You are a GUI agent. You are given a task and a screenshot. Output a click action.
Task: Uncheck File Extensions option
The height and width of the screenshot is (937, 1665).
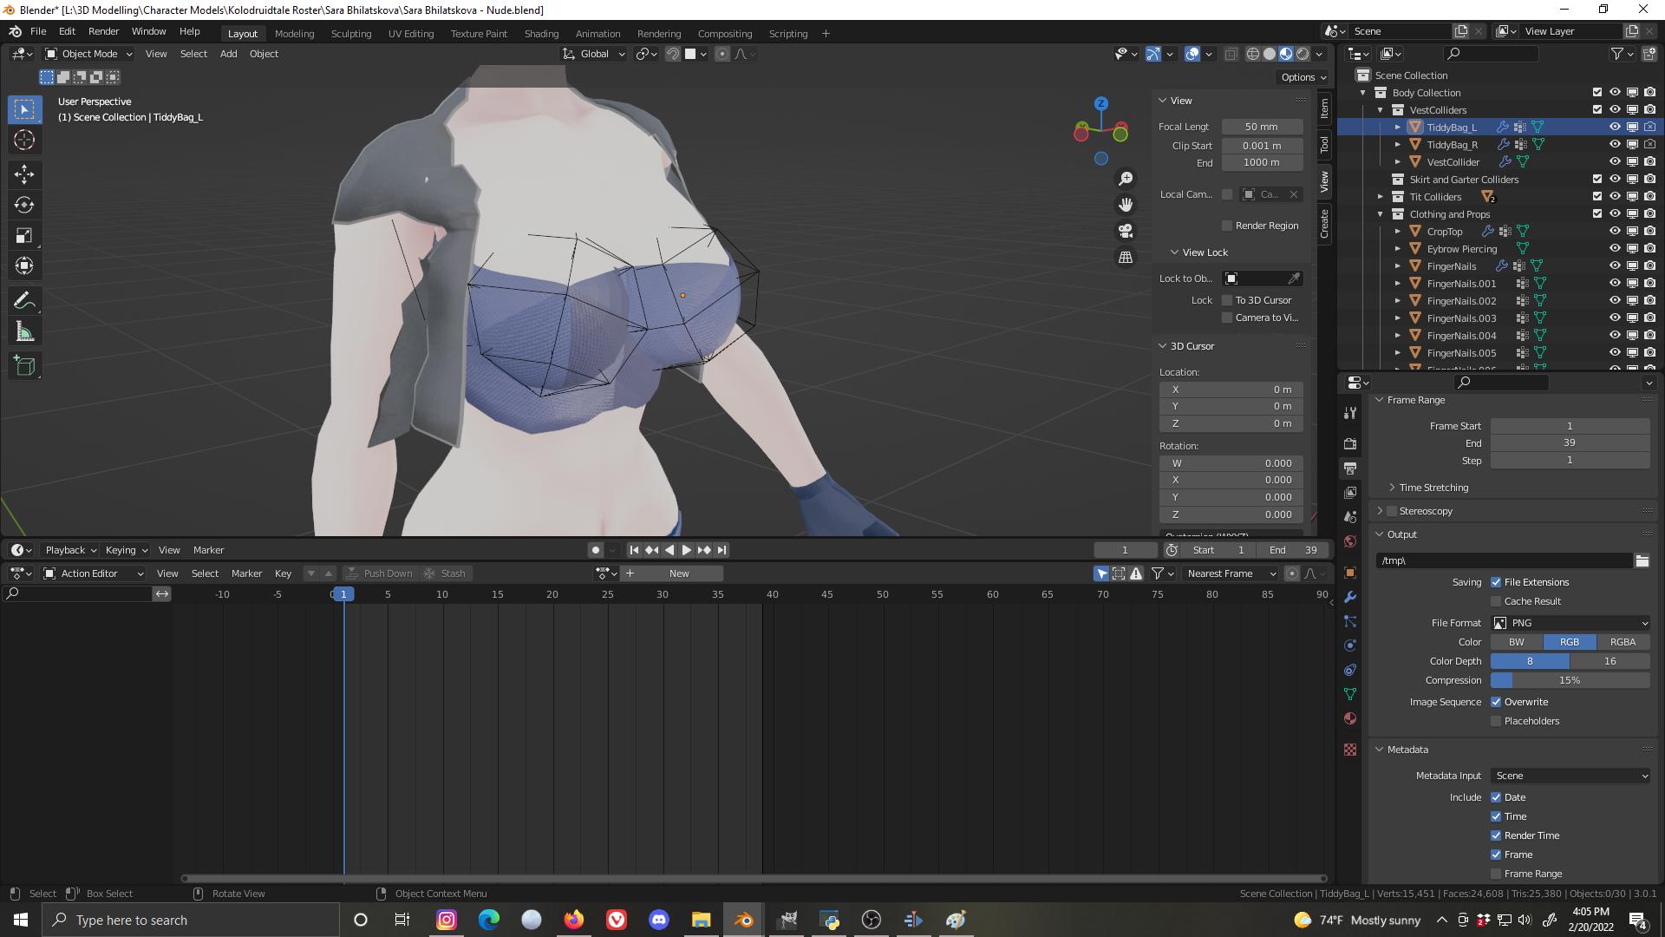[x=1496, y=582]
